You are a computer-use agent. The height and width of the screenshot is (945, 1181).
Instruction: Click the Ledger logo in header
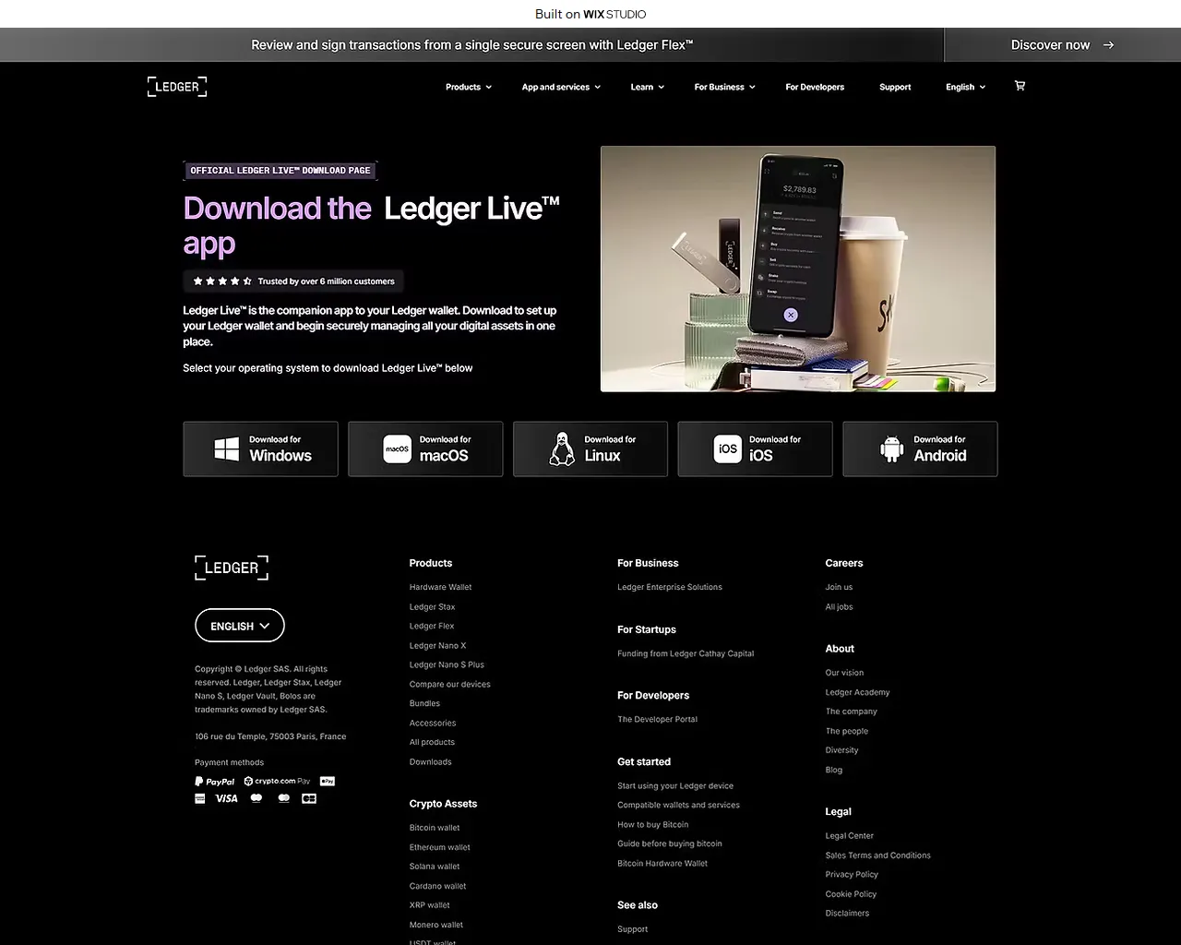point(177,87)
